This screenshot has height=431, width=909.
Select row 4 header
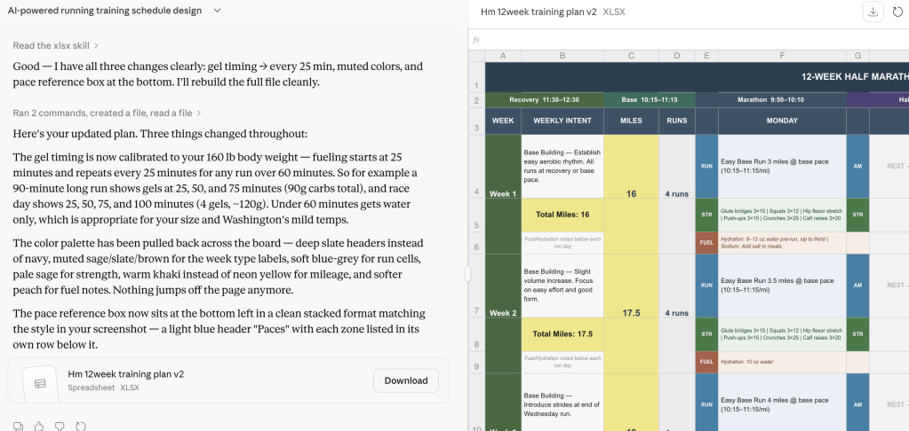(x=477, y=192)
